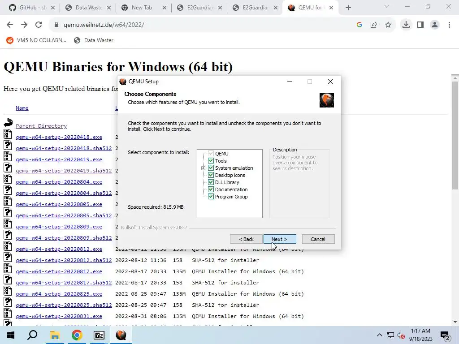Image resolution: width=459 pixels, height=344 pixels.
Task: Open the tab search dropdown arrow
Action: click(x=387, y=6)
